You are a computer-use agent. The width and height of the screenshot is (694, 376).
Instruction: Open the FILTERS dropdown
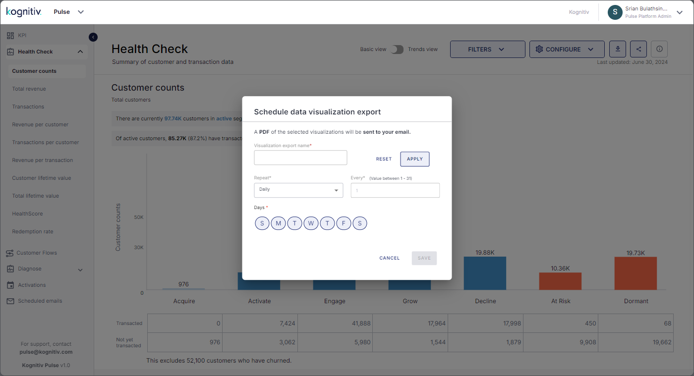(487, 50)
